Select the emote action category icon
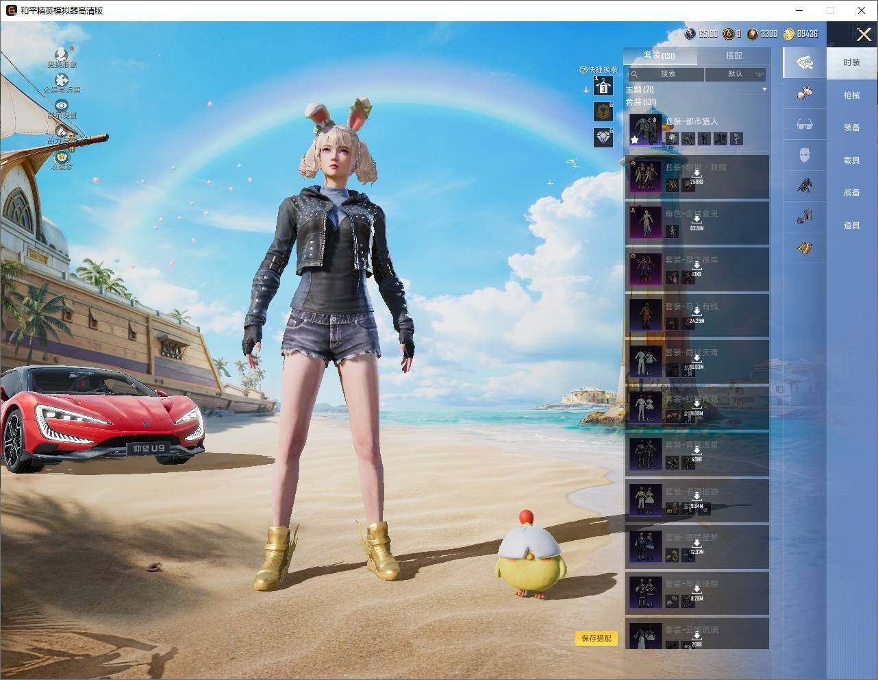 click(805, 217)
